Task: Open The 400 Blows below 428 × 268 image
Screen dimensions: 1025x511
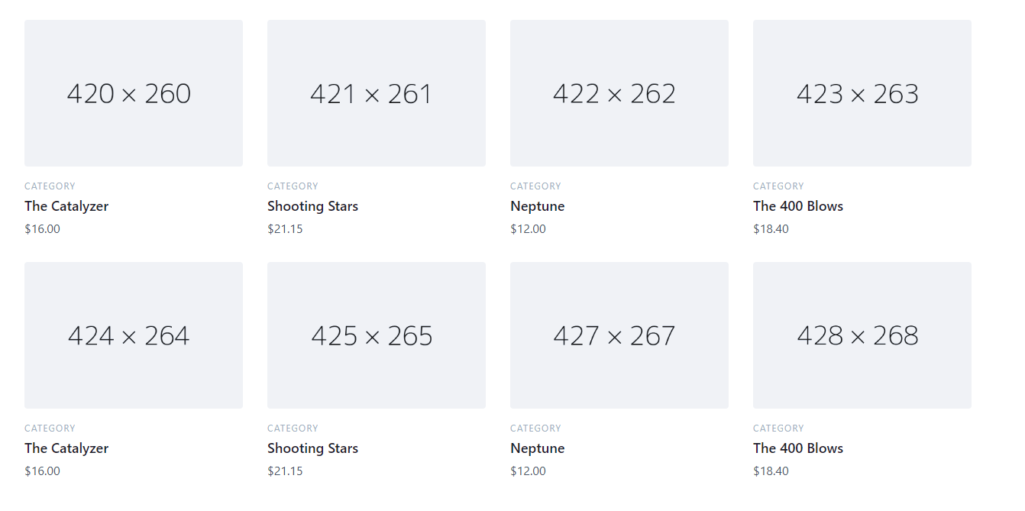Action: click(798, 448)
